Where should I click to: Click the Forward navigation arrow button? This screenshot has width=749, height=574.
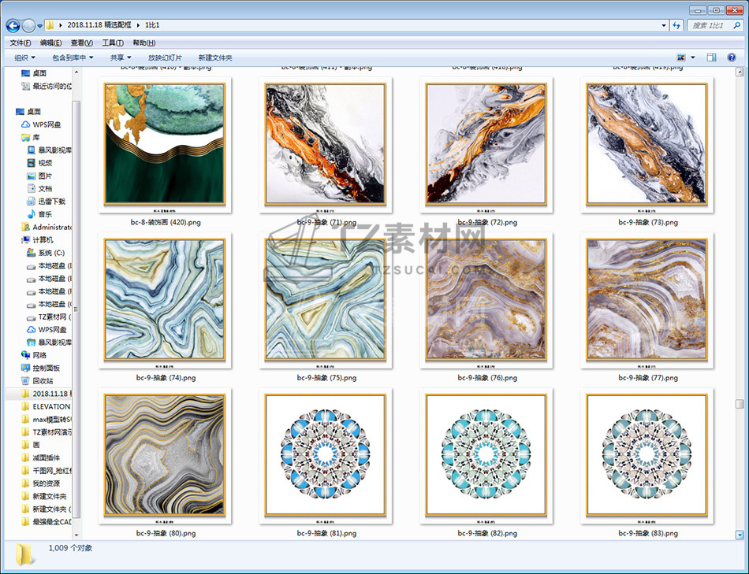pos(29,25)
